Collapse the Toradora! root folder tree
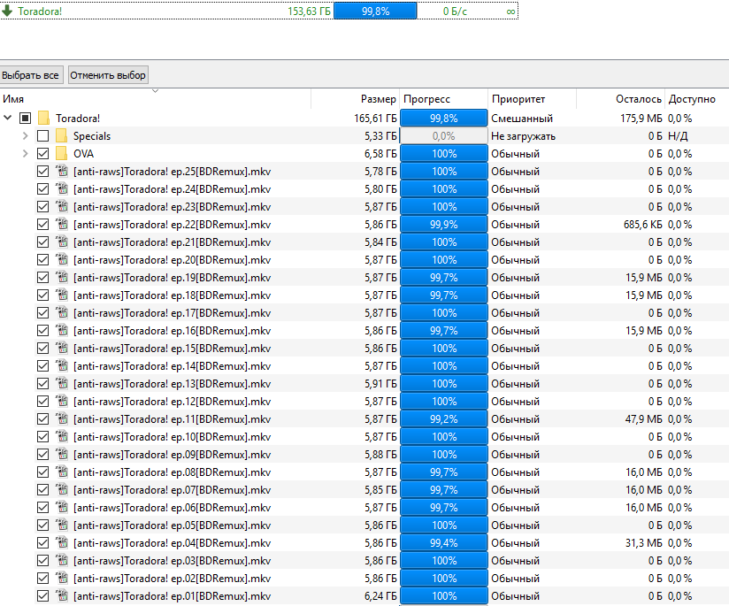This screenshot has height=606, width=729. (7, 118)
